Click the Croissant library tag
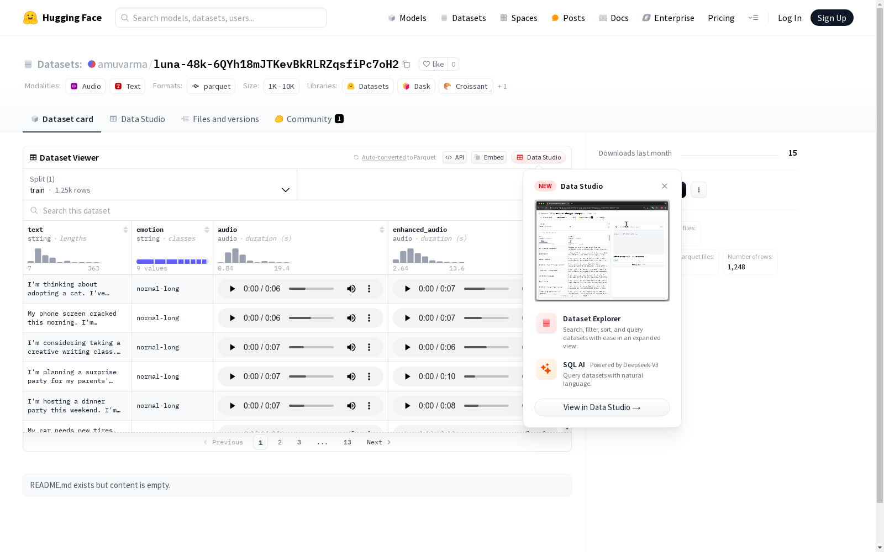The width and height of the screenshot is (884, 552). coord(466,86)
